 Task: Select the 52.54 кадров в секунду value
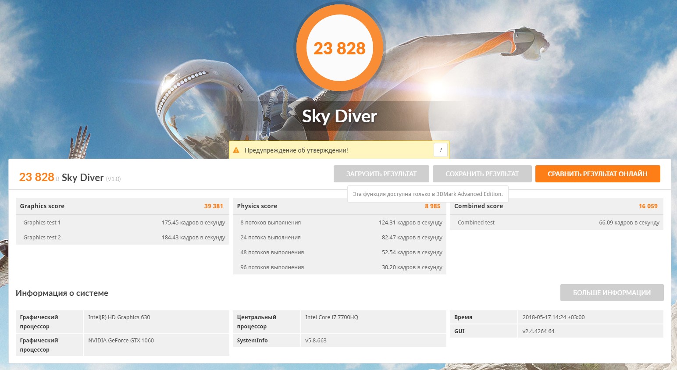coord(412,253)
